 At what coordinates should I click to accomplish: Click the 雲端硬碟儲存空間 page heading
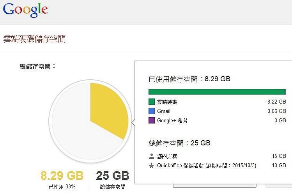[x=34, y=39]
